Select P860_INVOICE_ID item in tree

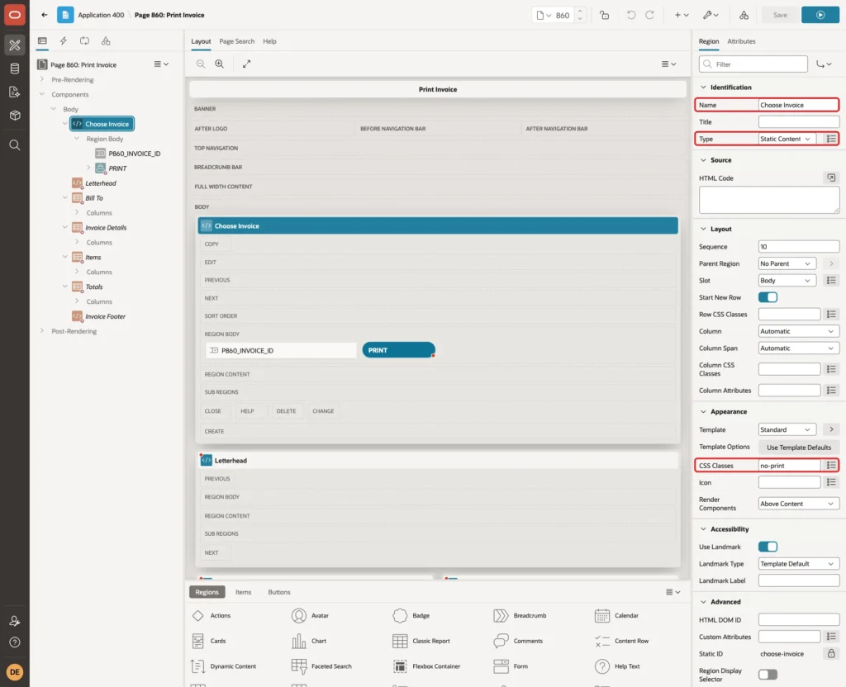click(134, 154)
